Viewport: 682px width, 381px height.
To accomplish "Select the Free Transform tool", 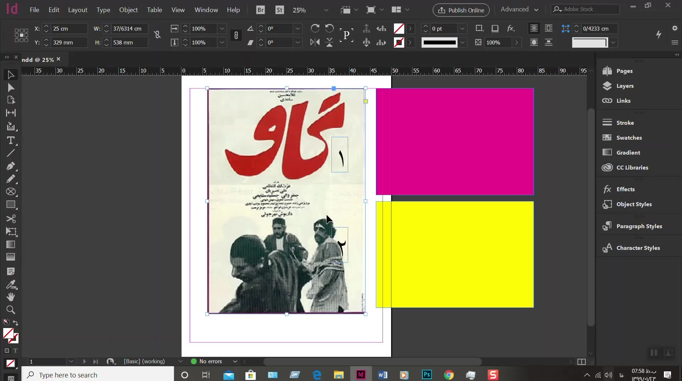I will coord(11,231).
